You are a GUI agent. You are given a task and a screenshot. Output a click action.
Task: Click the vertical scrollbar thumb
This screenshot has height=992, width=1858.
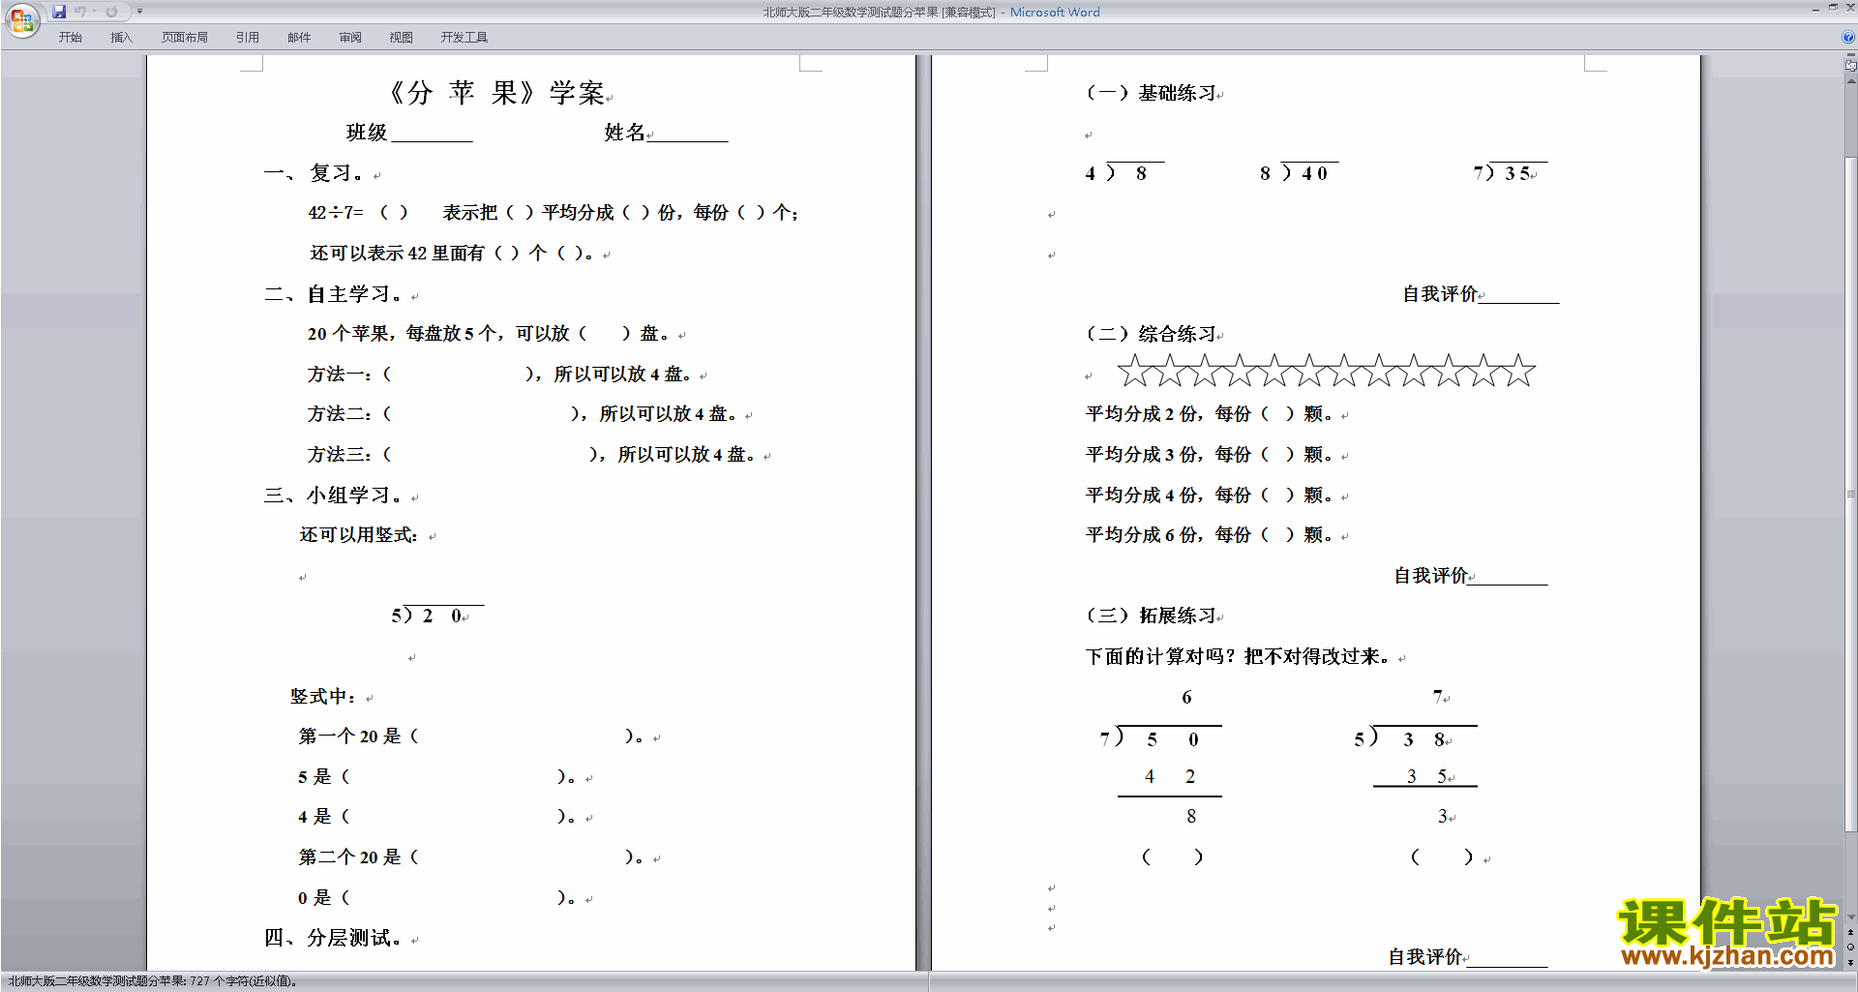[x=1850, y=494]
